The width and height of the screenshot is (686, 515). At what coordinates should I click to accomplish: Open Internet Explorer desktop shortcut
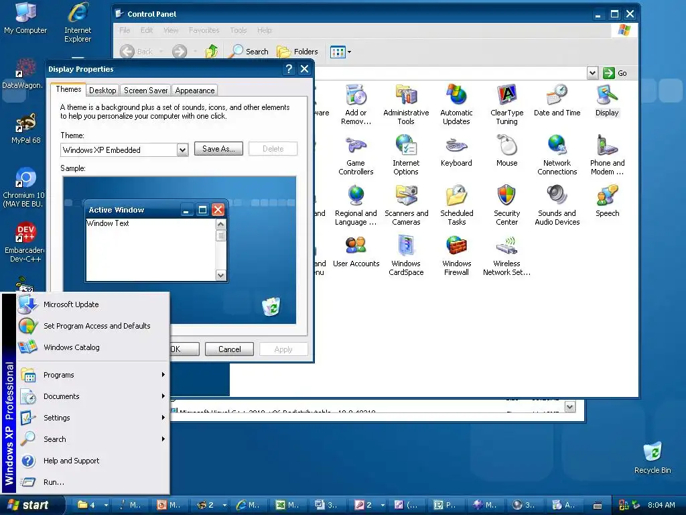click(x=78, y=23)
